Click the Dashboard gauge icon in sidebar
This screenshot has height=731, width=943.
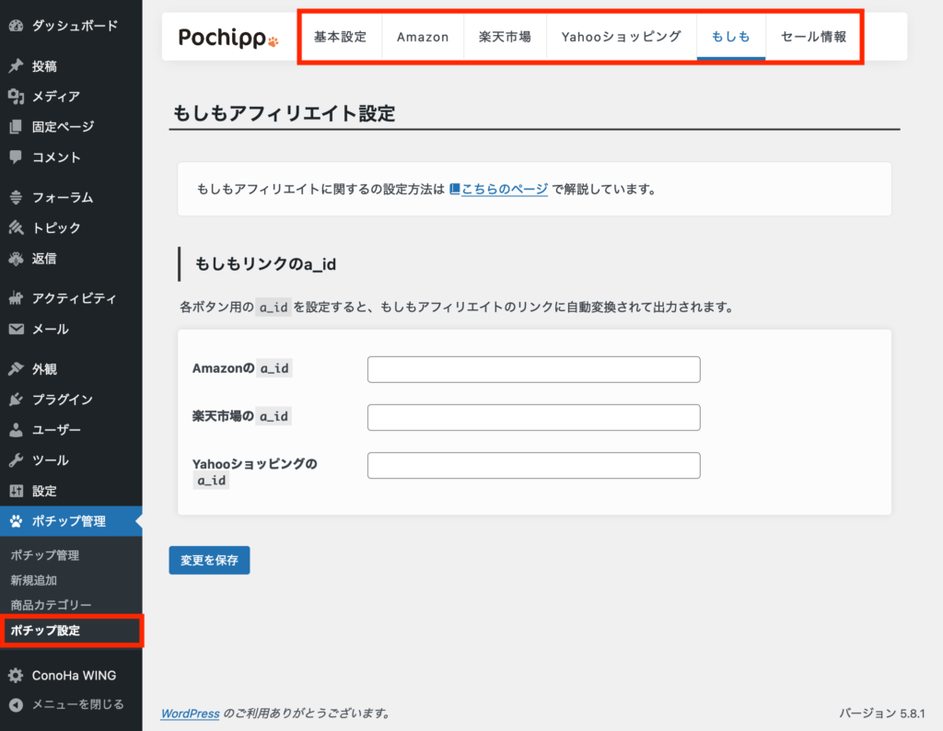[x=17, y=26]
